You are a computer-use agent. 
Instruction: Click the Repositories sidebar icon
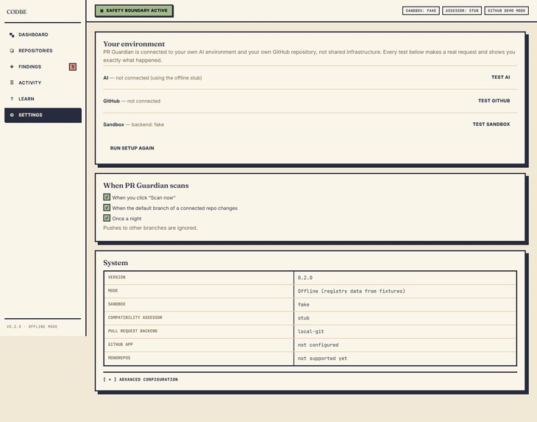pyautogui.click(x=12, y=51)
